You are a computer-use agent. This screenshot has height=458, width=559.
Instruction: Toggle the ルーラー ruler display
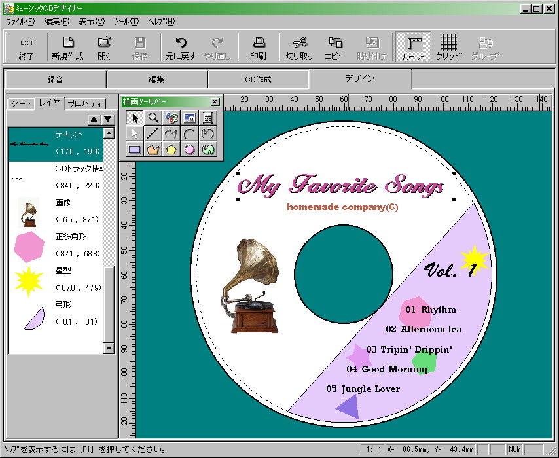click(414, 48)
